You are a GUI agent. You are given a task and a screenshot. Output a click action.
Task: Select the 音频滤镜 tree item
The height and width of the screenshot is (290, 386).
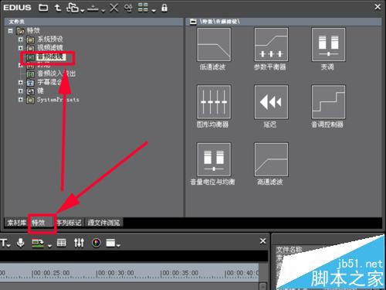point(51,56)
